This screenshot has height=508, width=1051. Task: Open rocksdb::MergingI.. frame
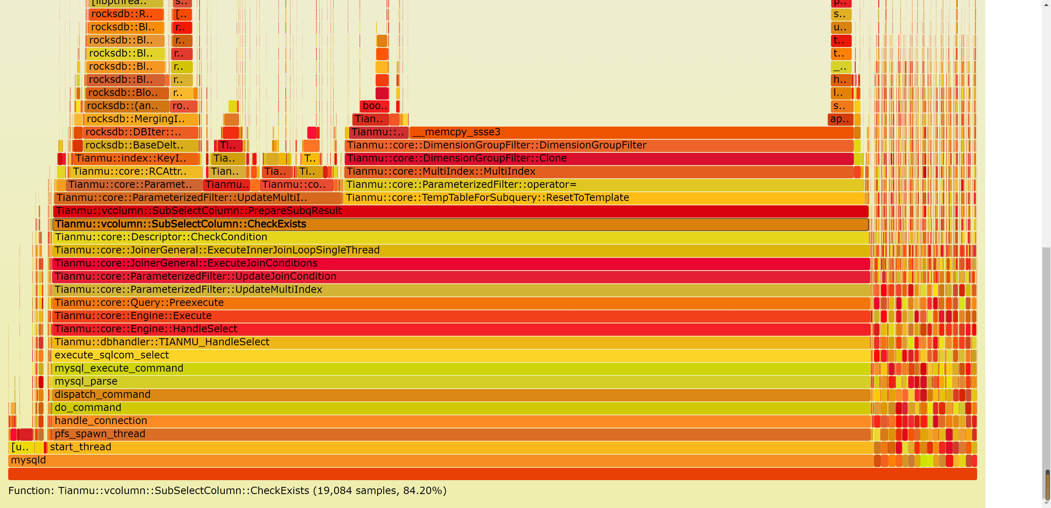tap(141, 119)
